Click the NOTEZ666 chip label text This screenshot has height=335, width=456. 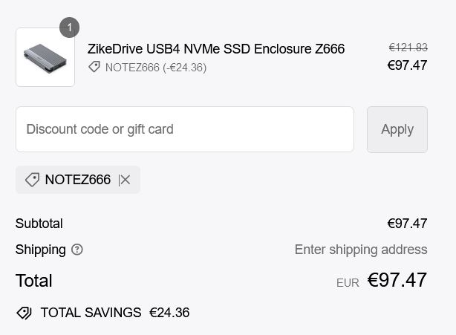(77, 180)
